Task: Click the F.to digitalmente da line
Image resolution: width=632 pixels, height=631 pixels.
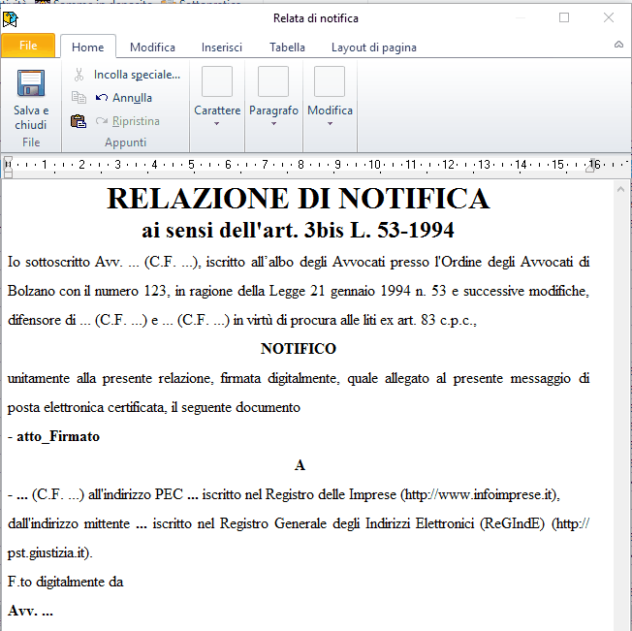Action: click(65, 582)
